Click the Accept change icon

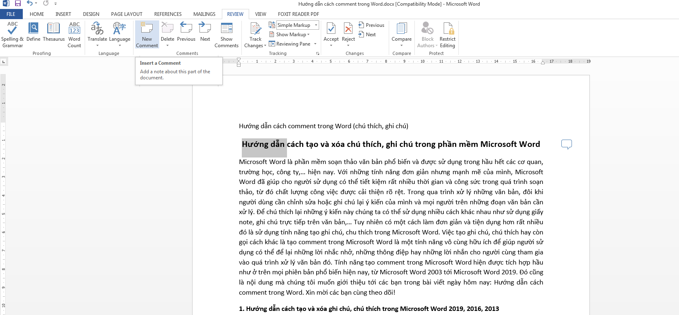(331, 29)
